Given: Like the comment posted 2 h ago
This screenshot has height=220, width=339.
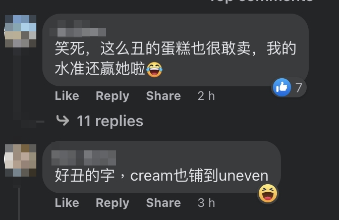Looking at the screenshot, I should (67, 95).
